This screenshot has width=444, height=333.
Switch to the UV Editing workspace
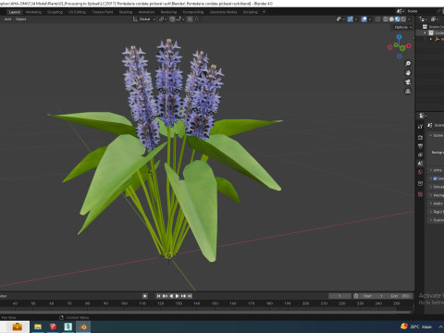tap(77, 12)
